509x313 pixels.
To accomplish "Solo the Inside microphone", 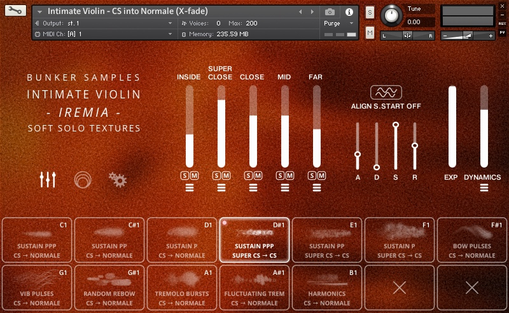I will click(185, 175).
